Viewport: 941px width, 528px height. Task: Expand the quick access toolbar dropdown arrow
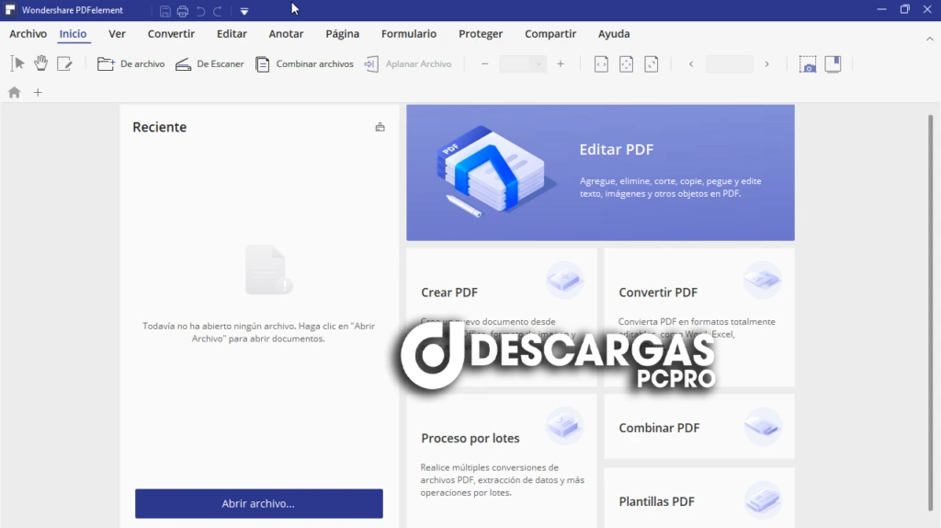point(244,11)
